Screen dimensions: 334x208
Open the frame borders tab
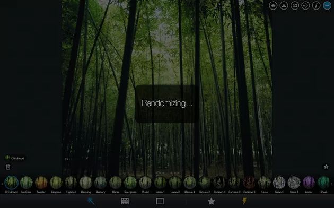pyautogui.click(x=160, y=201)
